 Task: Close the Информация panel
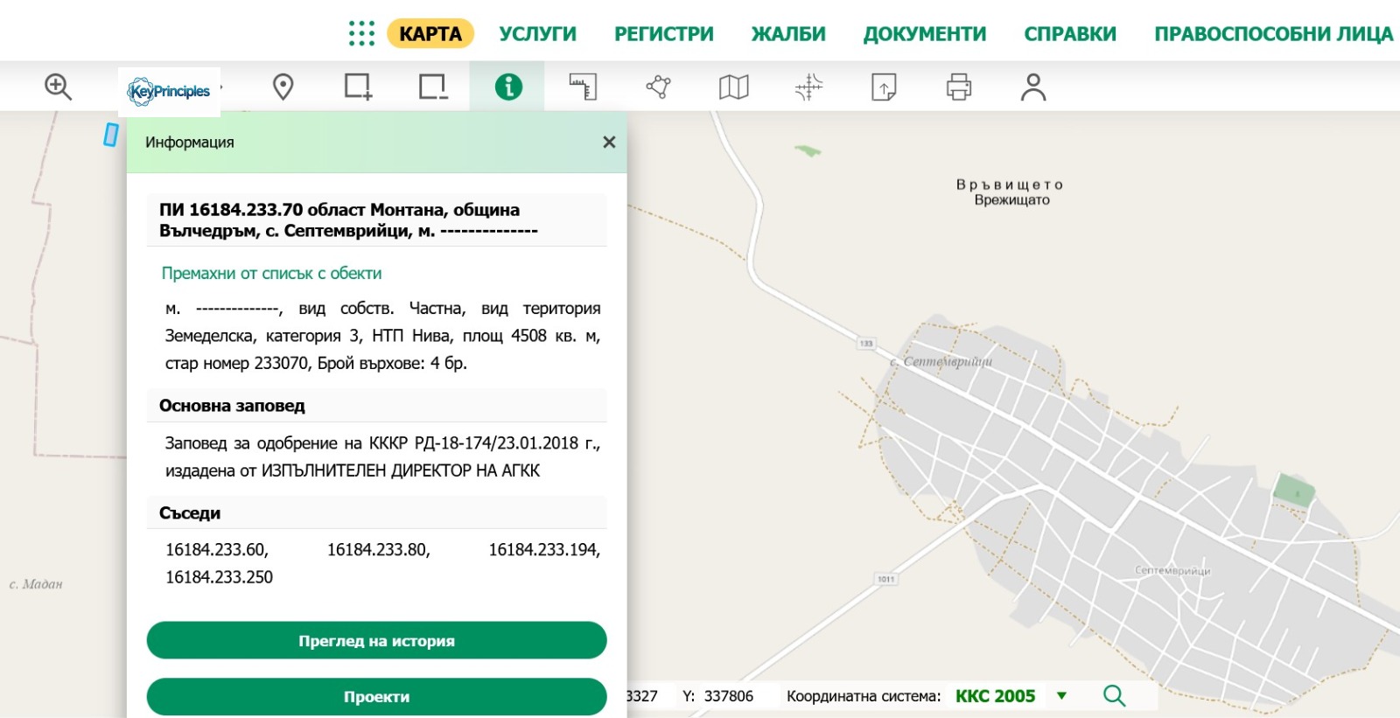click(x=609, y=142)
